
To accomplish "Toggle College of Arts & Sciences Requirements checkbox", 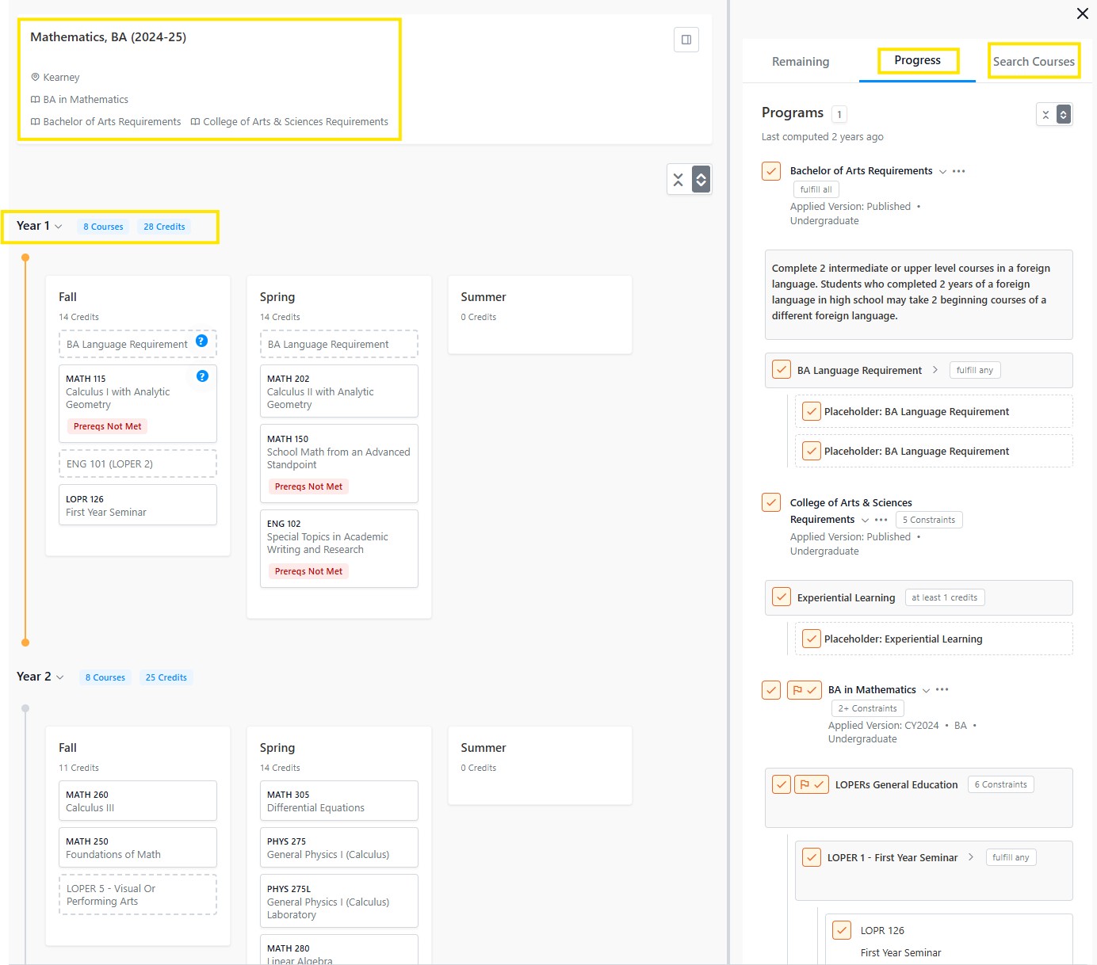I will [x=771, y=502].
